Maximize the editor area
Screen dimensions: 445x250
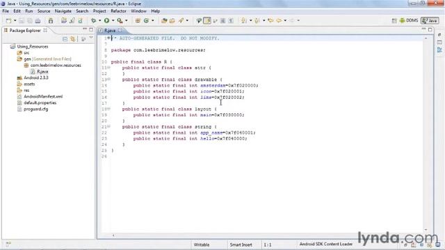[x=430, y=29]
